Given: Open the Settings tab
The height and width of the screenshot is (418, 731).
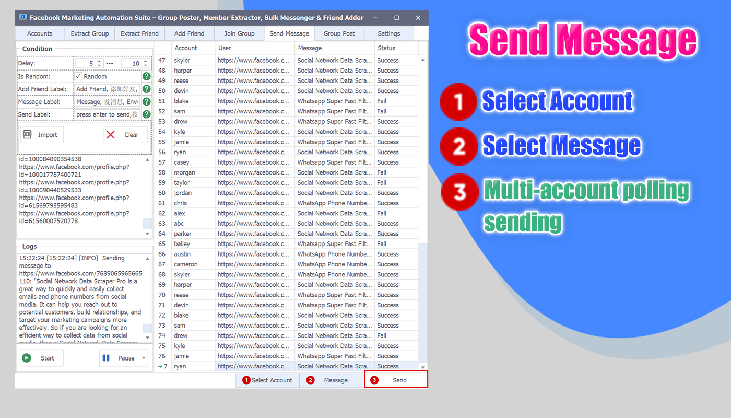Looking at the screenshot, I should click(389, 33).
